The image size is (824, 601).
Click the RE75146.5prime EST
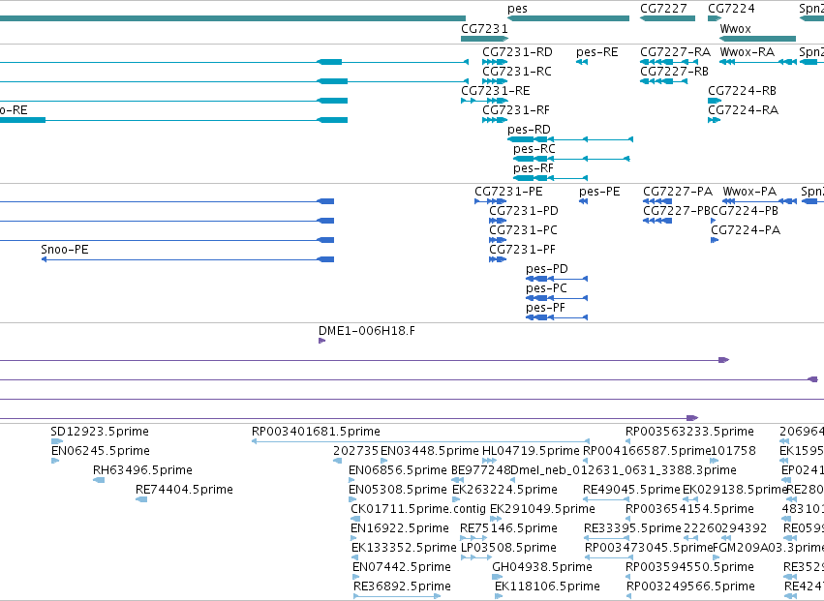tap(474, 538)
